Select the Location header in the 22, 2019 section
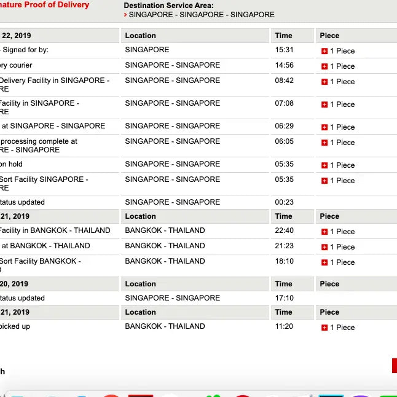The height and width of the screenshot is (397, 397). point(141,36)
